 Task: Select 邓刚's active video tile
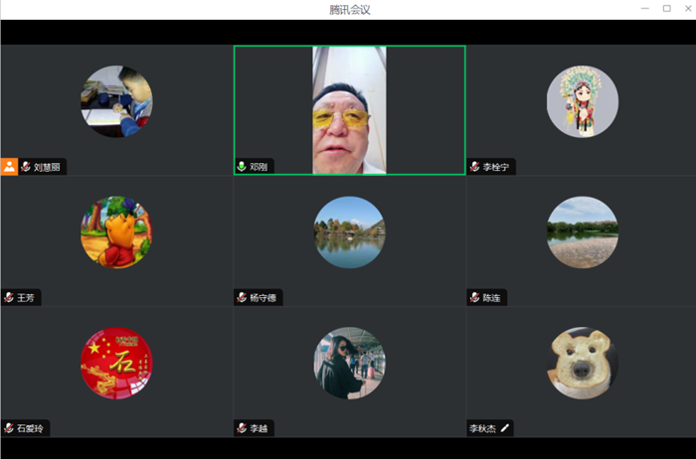click(x=349, y=109)
